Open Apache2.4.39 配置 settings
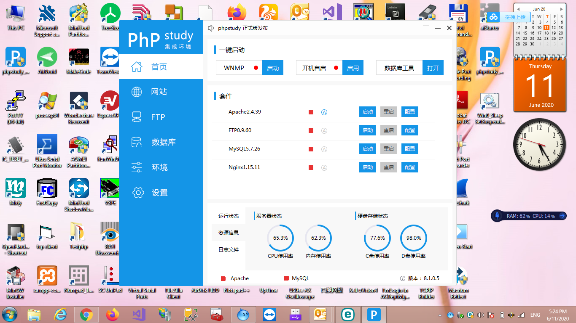576x323 pixels. 410,112
